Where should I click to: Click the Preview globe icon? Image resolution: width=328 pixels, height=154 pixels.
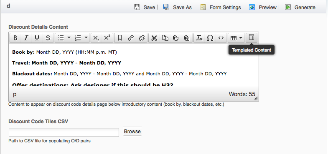click(252, 7)
